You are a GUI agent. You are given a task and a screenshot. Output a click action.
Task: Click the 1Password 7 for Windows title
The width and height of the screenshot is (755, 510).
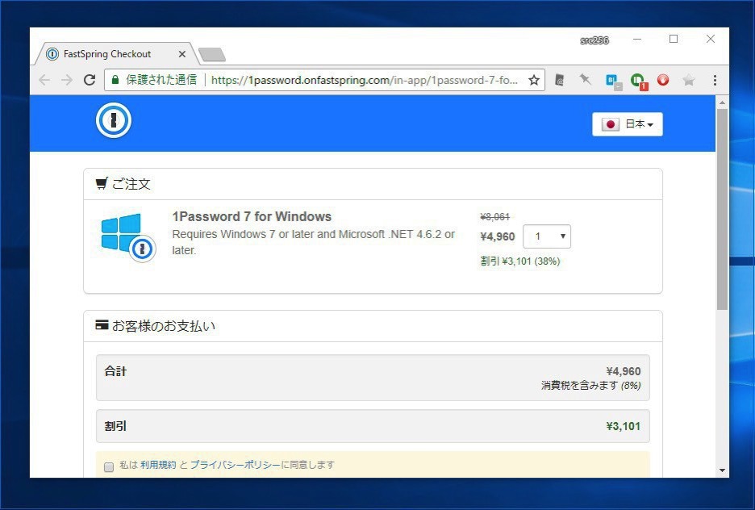click(252, 216)
